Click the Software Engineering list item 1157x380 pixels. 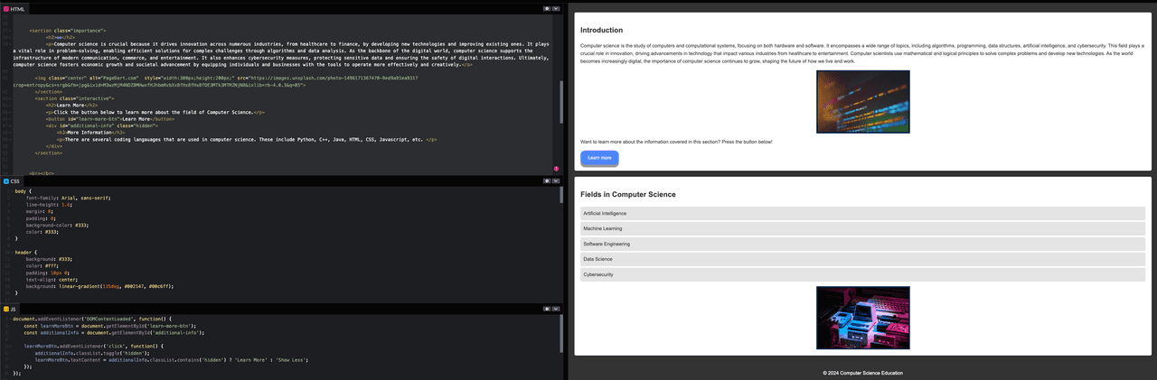[862, 244]
